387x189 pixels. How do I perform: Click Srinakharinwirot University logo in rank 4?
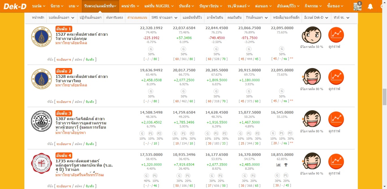point(41,163)
